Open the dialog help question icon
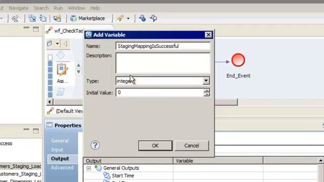324x182 pixels. (x=95, y=145)
